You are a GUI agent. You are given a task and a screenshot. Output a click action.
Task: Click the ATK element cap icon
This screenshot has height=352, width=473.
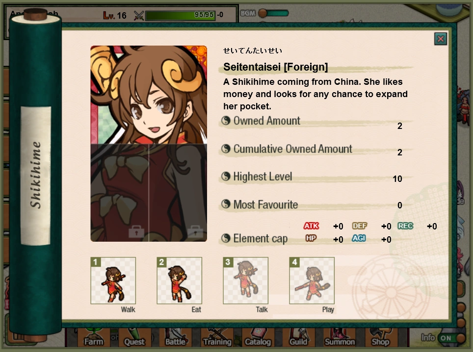click(311, 226)
